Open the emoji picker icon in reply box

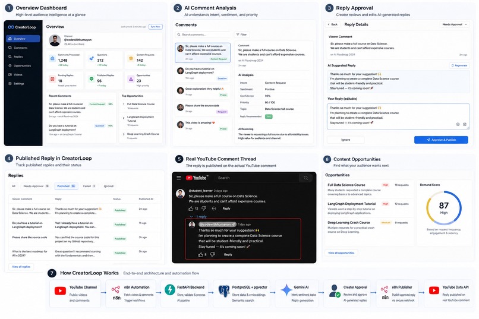(x=458, y=124)
